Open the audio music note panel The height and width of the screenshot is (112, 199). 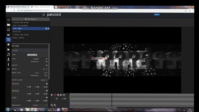[8, 54]
